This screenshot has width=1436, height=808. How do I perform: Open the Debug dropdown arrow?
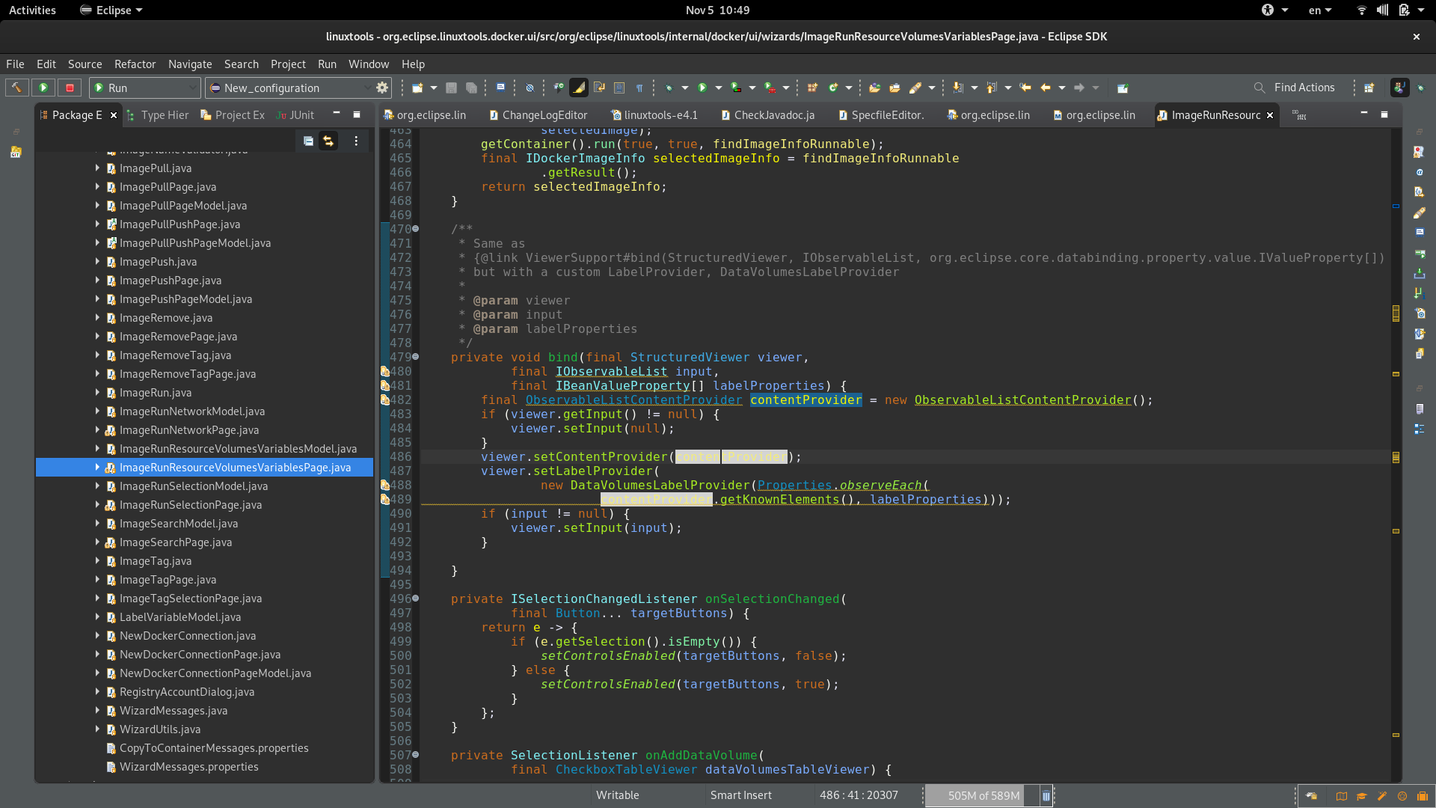[684, 88]
